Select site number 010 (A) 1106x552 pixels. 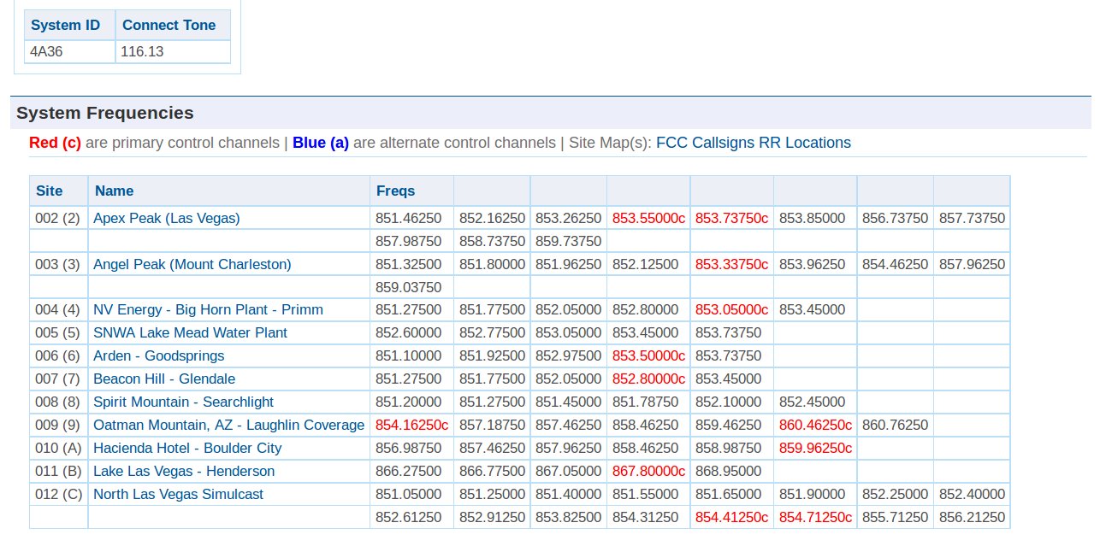(x=57, y=448)
